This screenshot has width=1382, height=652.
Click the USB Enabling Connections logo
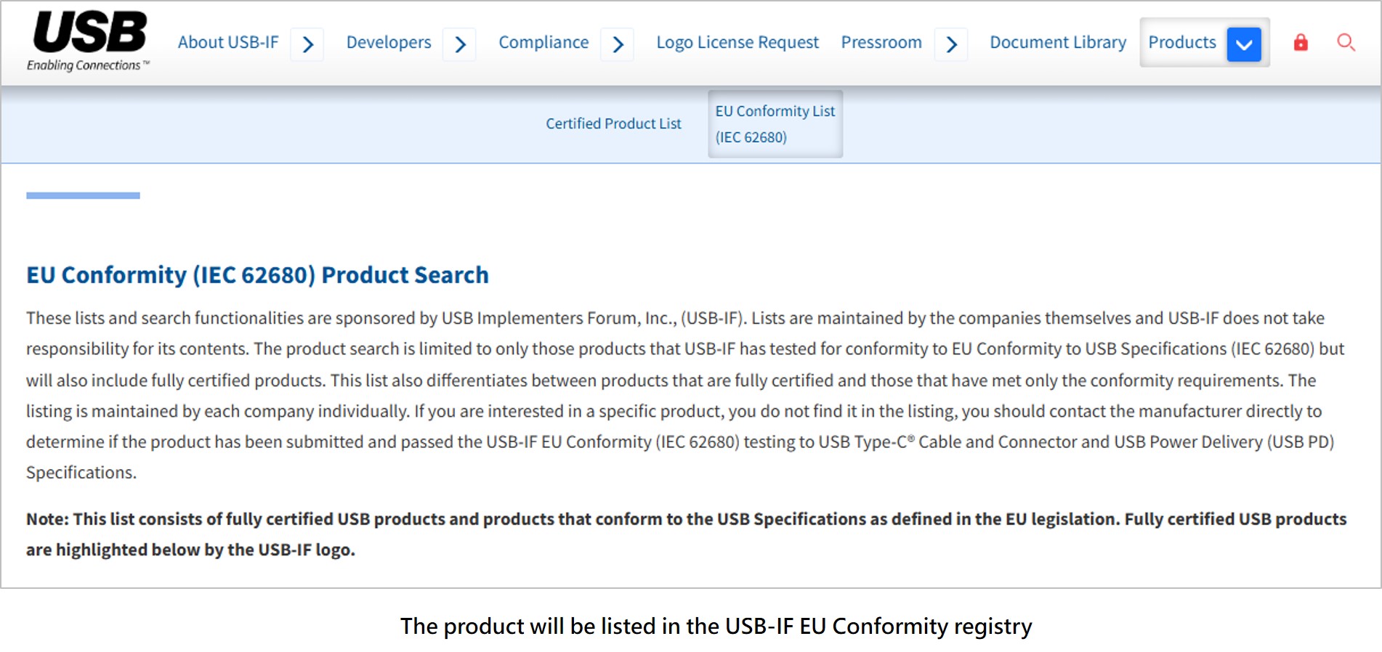(89, 41)
